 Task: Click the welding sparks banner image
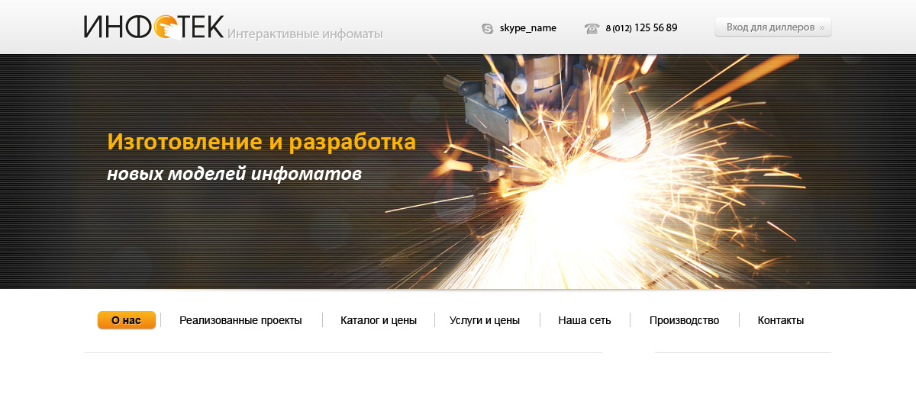458,172
